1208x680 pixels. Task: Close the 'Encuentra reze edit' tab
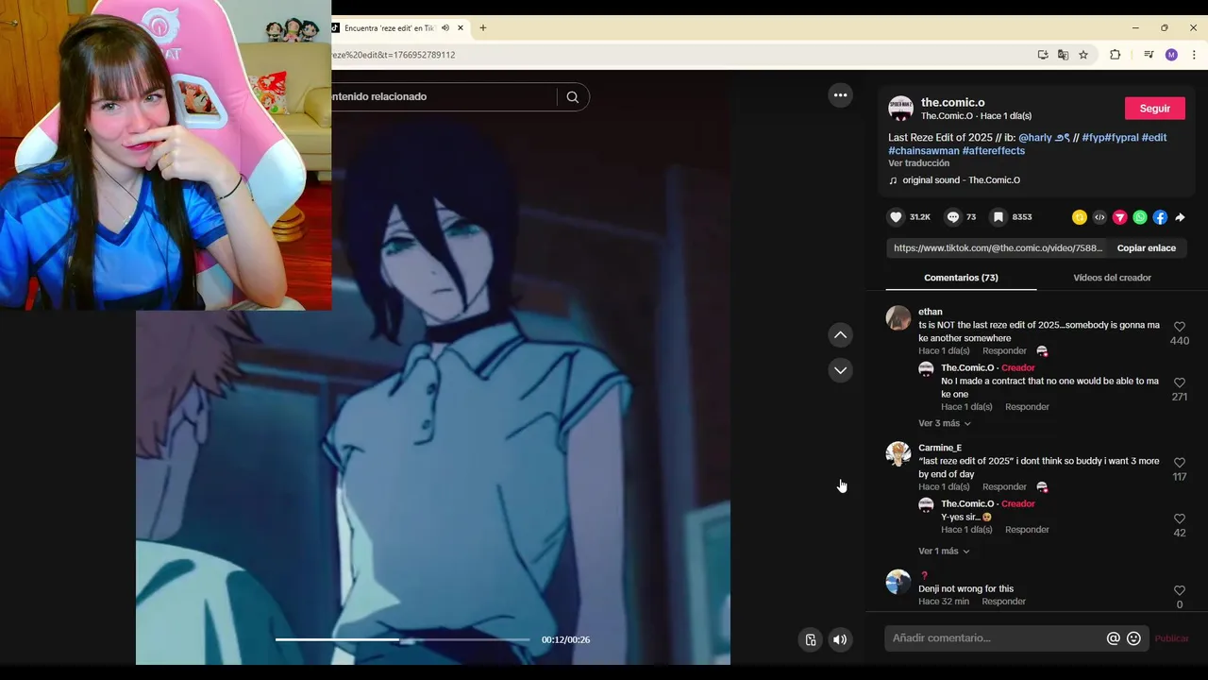point(461,28)
